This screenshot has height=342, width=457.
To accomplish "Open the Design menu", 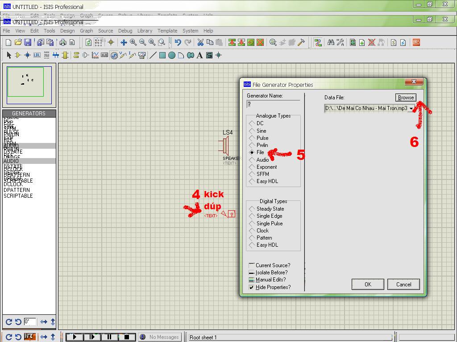I will tap(67, 31).
